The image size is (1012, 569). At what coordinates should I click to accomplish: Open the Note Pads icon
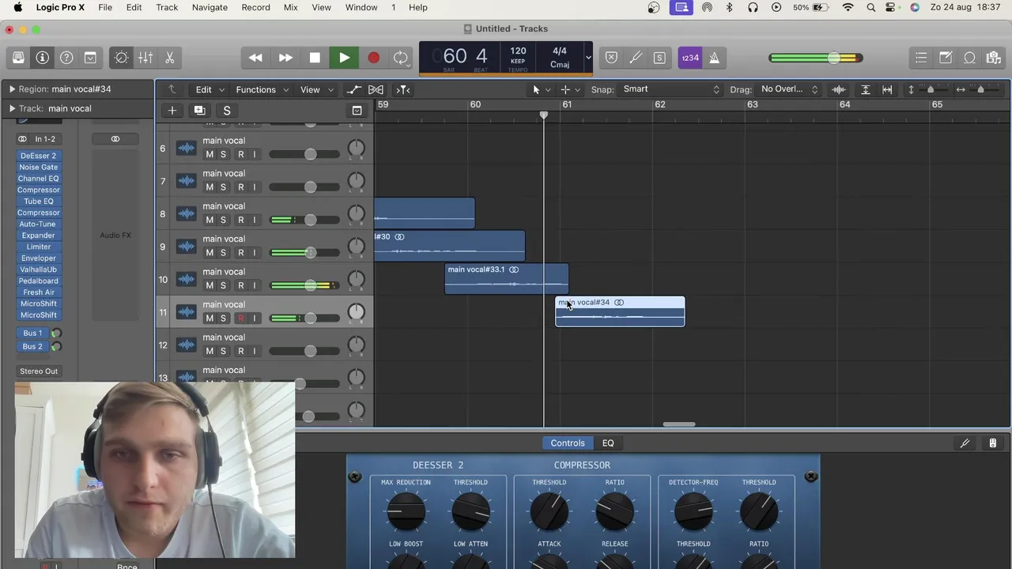pos(946,58)
